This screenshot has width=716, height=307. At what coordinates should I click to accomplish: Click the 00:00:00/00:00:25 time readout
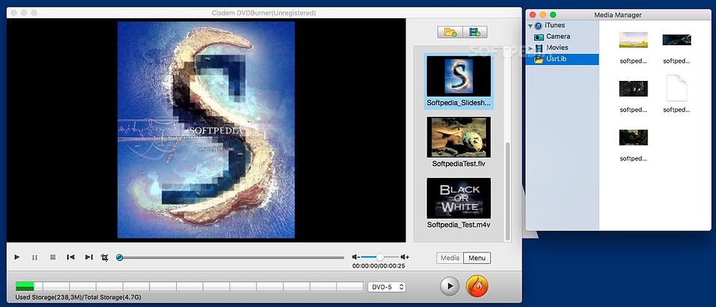point(378,266)
